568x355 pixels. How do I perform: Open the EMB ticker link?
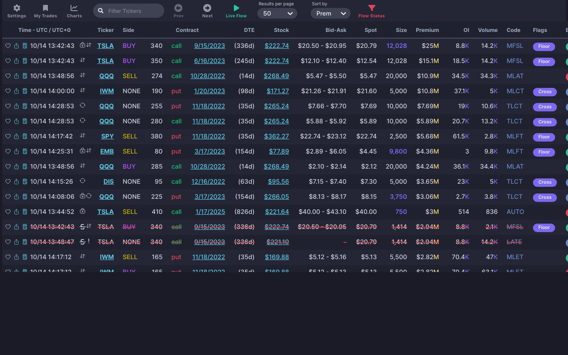point(107,151)
